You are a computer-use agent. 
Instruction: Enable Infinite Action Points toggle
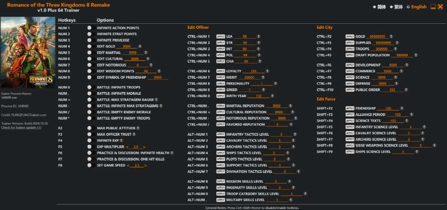[x=89, y=28]
